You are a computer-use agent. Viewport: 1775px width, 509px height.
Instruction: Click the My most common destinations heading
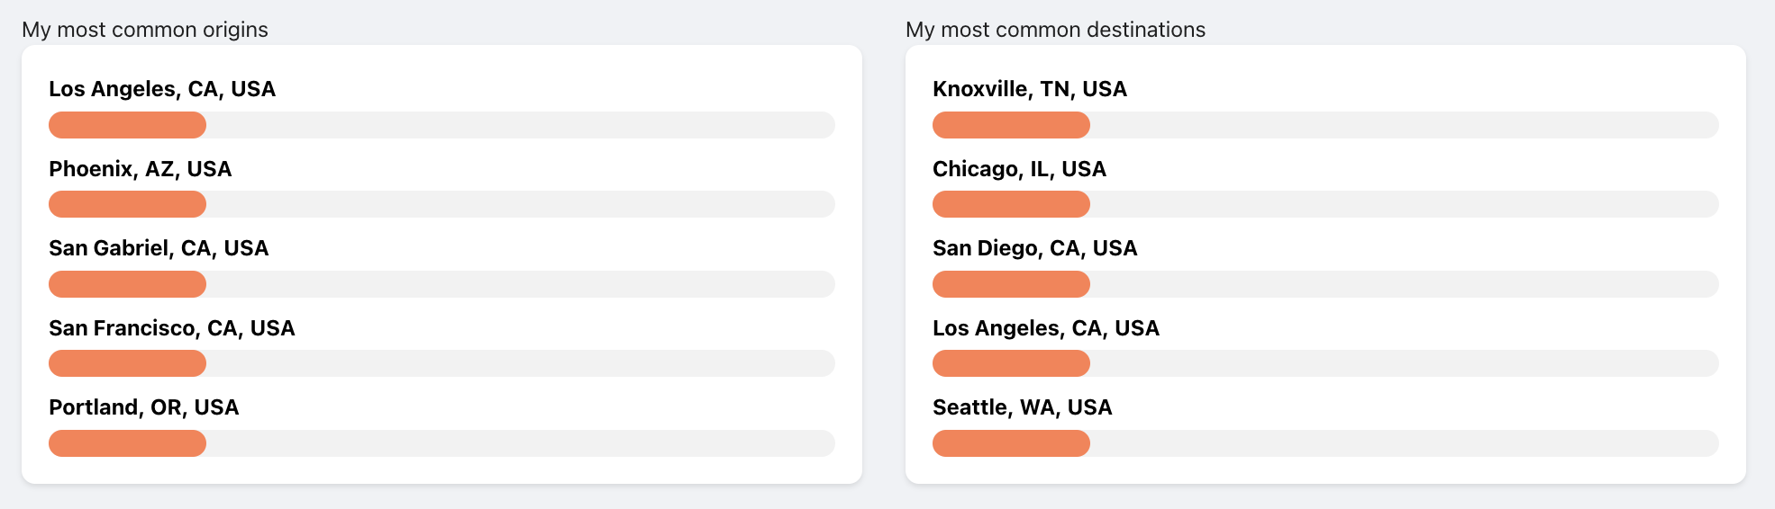[x=1055, y=30]
